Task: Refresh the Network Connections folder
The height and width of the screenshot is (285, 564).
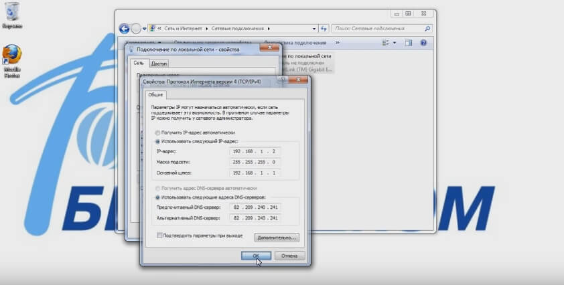Action: (x=324, y=28)
